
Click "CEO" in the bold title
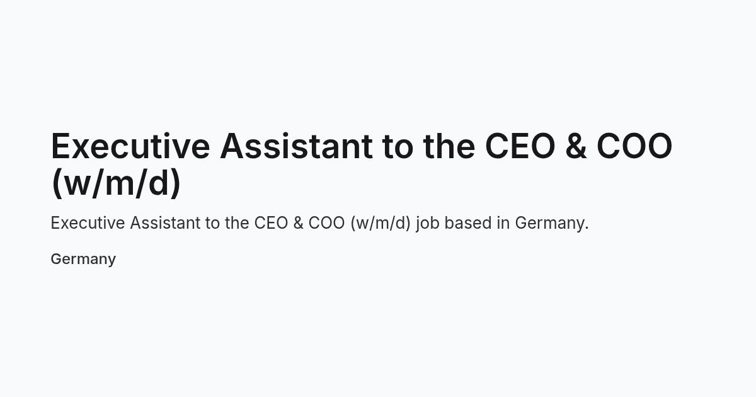pyautogui.click(x=520, y=146)
